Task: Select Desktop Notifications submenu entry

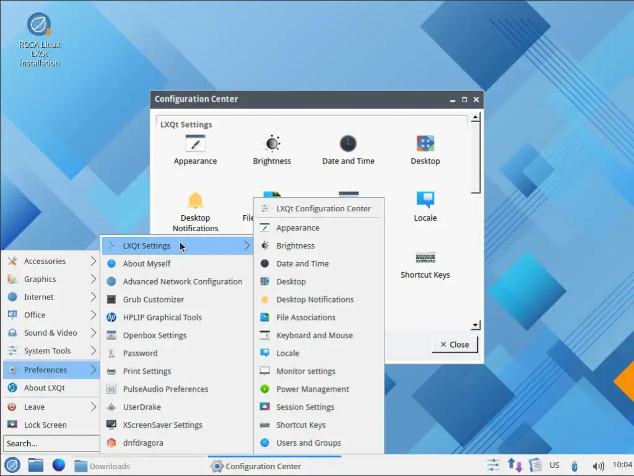Action: [319, 299]
